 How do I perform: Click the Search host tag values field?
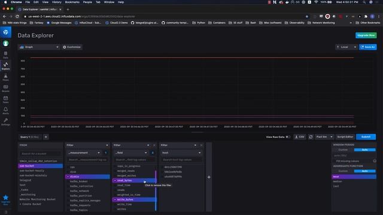pos(181,160)
